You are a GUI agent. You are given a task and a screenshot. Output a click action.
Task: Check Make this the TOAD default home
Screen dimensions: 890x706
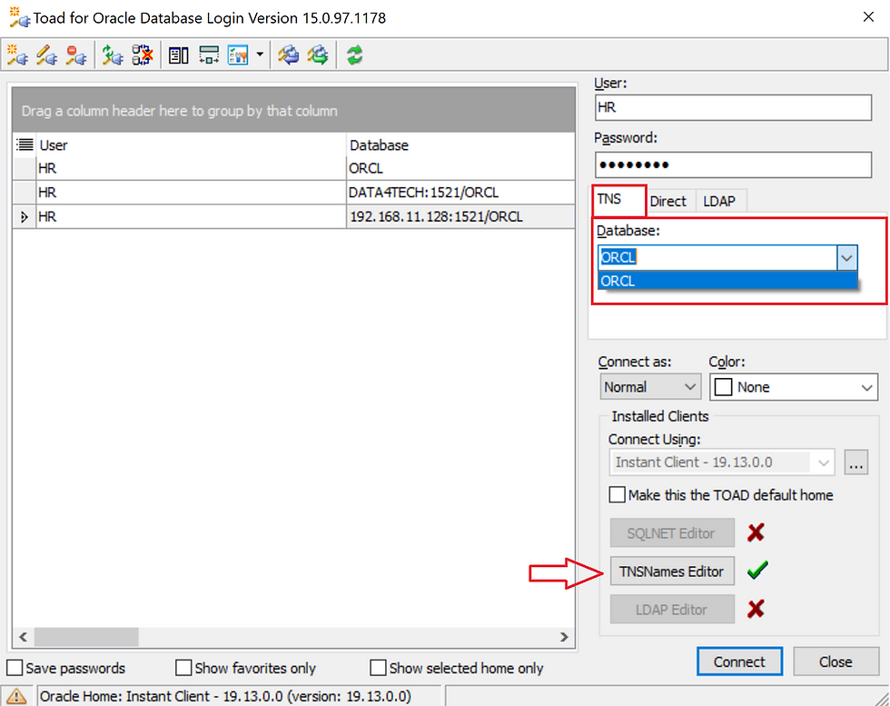[617, 494]
